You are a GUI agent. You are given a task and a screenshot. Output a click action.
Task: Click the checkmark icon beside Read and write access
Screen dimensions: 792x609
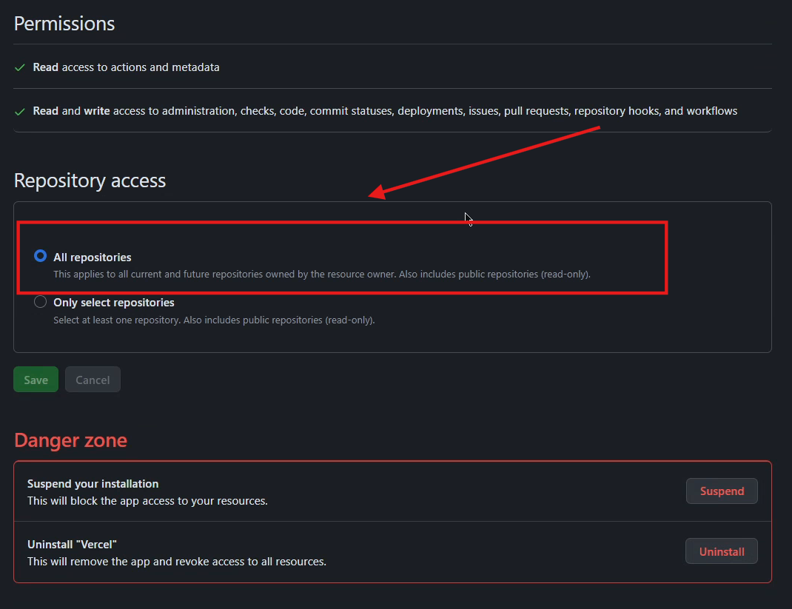[x=20, y=112]
